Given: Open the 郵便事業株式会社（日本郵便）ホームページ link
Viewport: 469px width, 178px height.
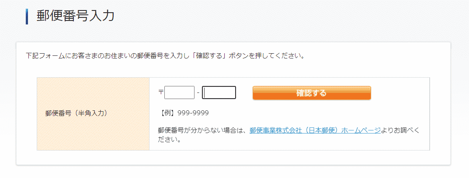Looking at the screenshot, I should 315,130.
